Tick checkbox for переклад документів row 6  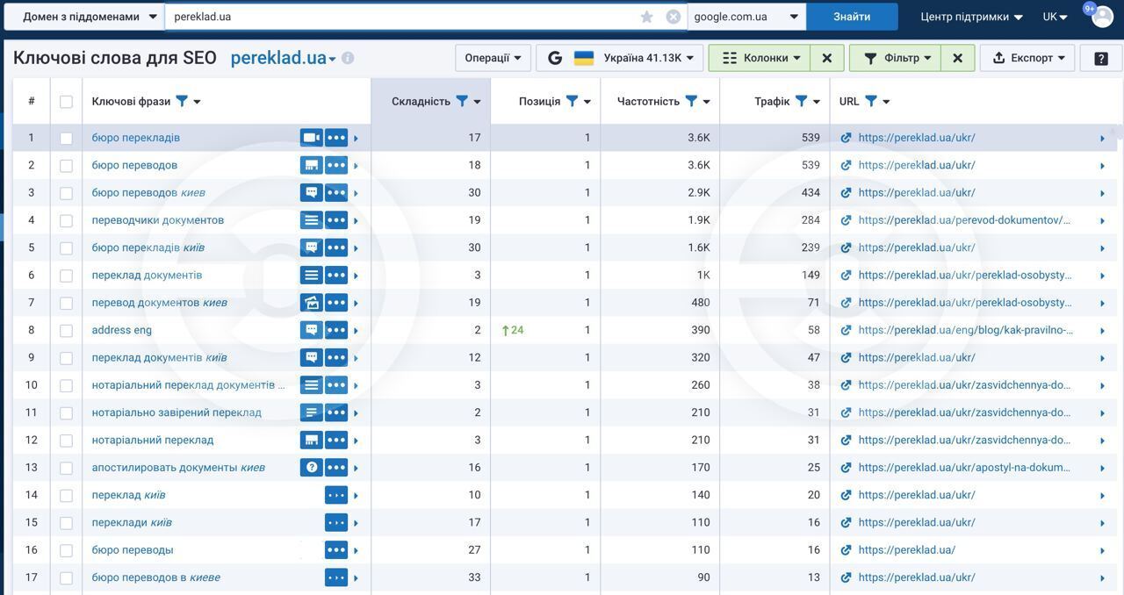(66, 276)
